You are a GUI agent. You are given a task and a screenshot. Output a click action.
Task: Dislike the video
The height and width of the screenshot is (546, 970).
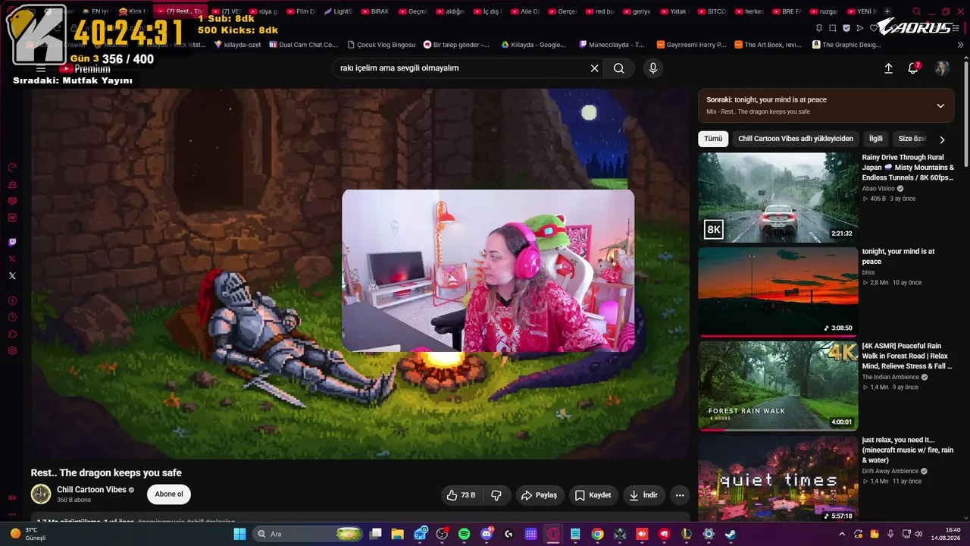coord(496,495)
